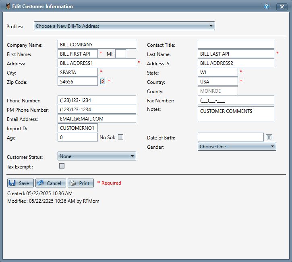Click the Contact Title field
292x262 pixels.
(x=236, y=45)
